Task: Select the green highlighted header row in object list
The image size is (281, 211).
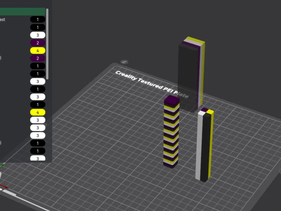Action: tap(22, 12)
